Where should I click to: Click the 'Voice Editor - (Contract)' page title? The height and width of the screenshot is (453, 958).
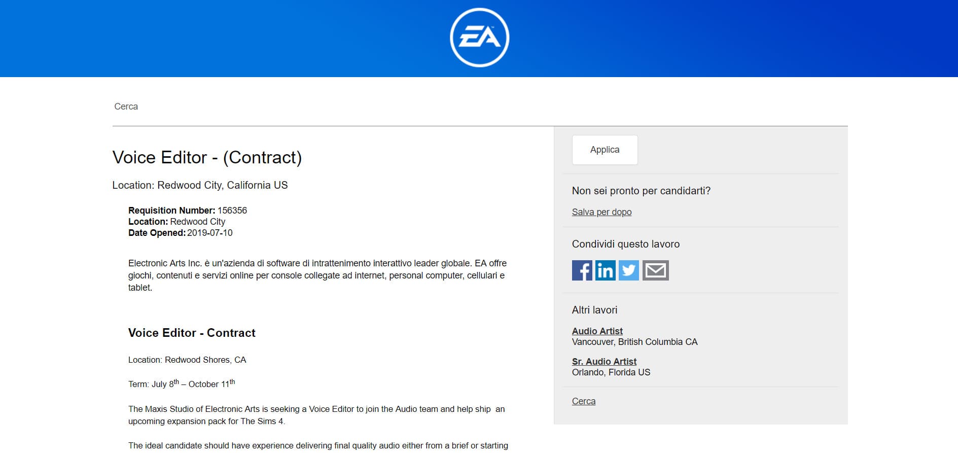tap(207, 157)
